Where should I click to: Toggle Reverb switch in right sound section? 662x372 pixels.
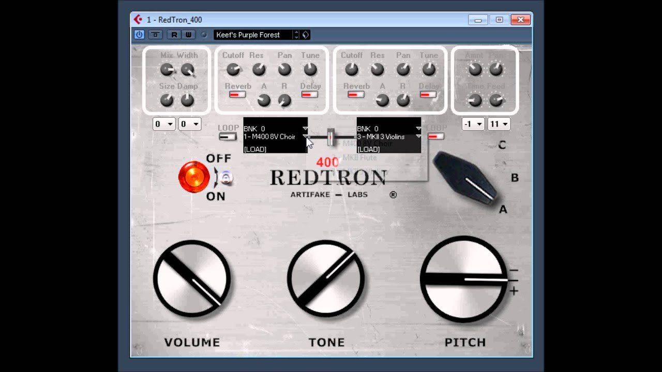[356, 95]
